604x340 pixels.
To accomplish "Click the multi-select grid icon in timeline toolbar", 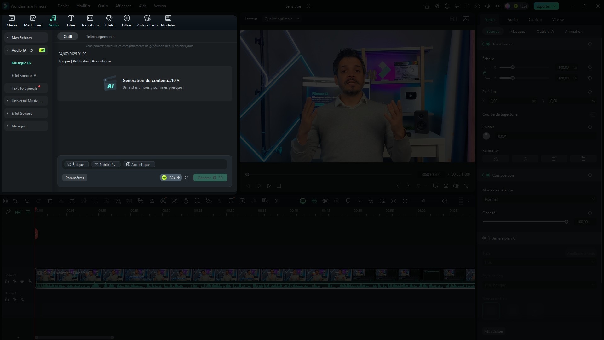I will tap(6, 201).
